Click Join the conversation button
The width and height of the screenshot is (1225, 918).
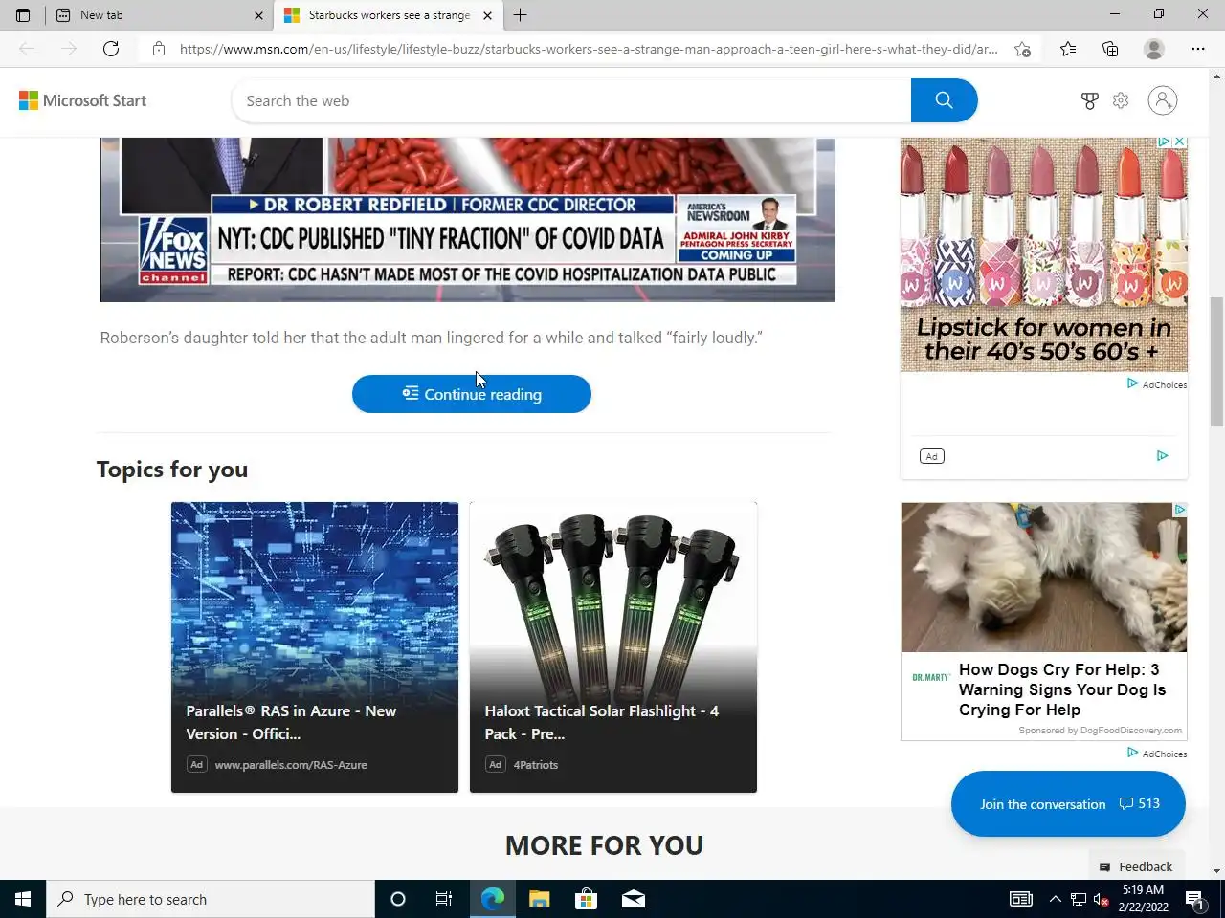point(1068,804)
